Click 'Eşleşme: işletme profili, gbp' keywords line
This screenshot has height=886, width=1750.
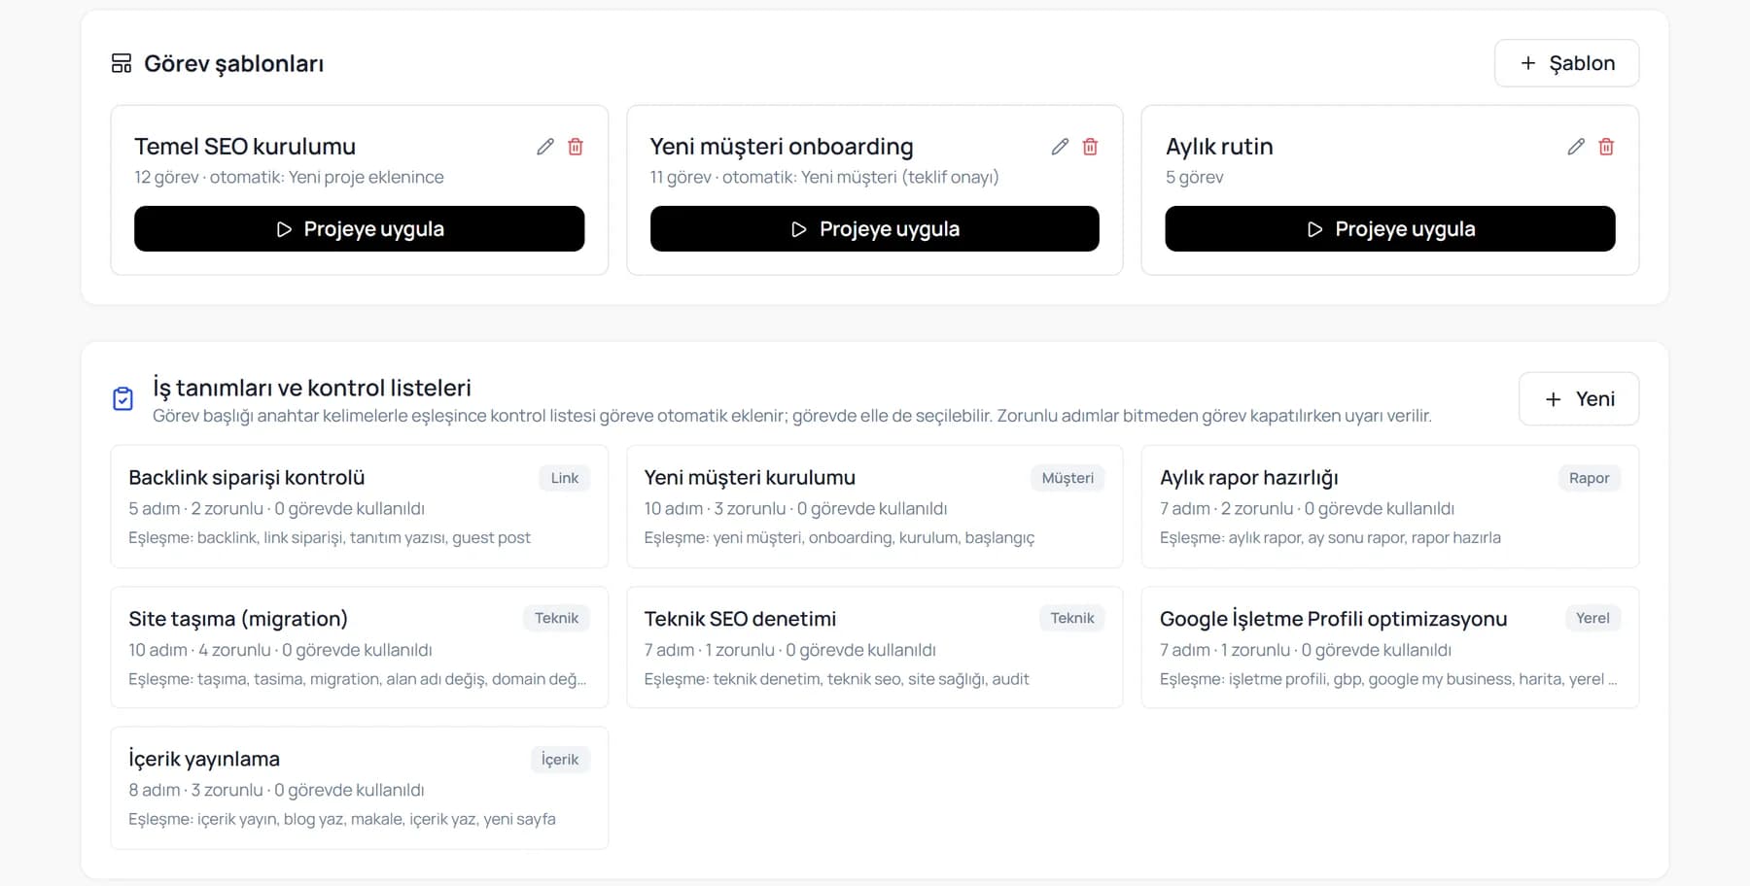(x=1388, y=679)
